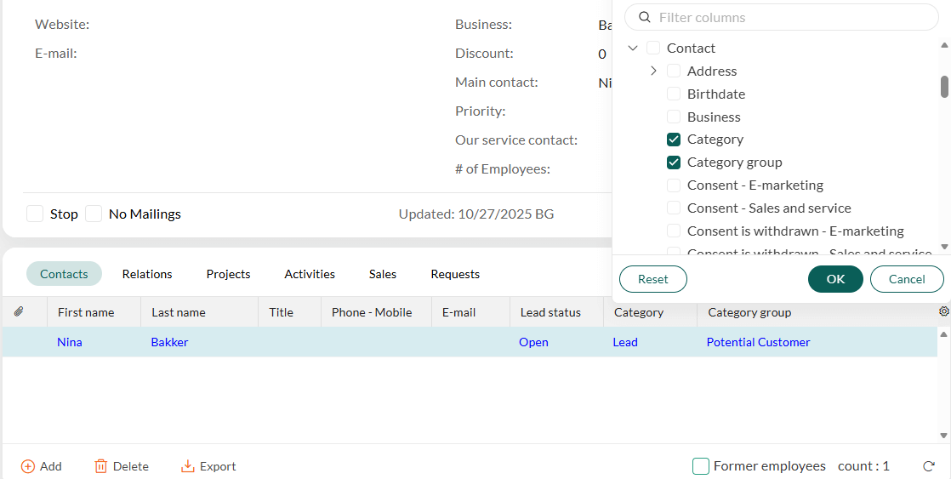The image size is (951, 479).
Task: Click the Updated: 10/27/2025 BG text
Action: click(476, 214)
